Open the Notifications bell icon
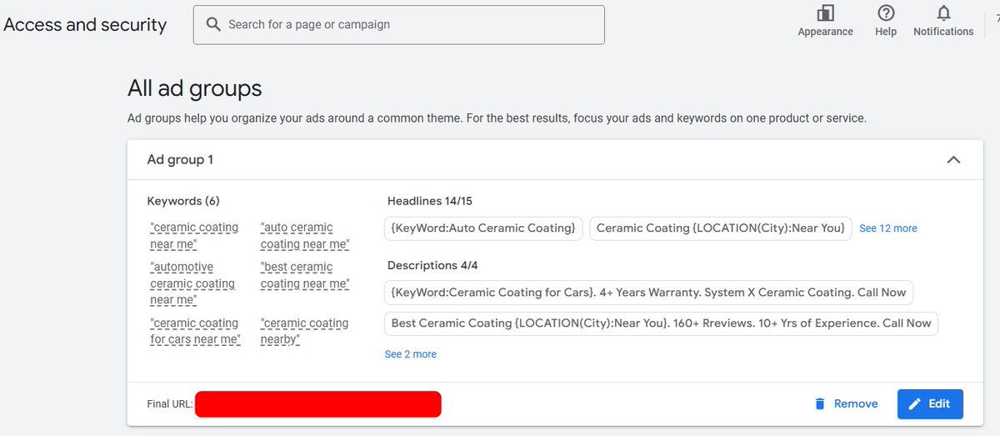Image resolution: width=1000 pixels, height=436 pixels. [943, 13]
